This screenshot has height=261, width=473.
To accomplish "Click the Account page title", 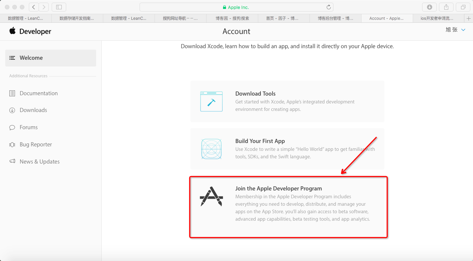I will click(236, 31).
